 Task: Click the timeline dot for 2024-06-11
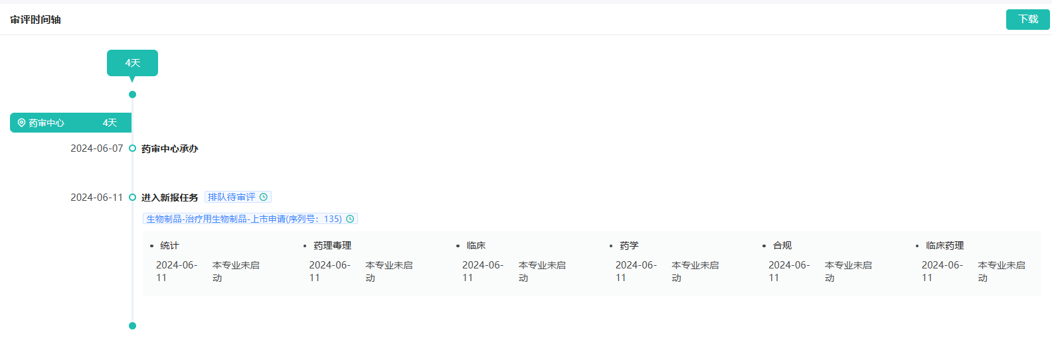tap(132, 198)
